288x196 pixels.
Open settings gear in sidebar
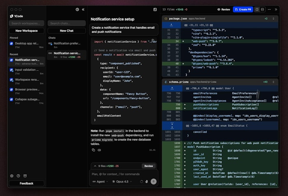pos(12,176)
